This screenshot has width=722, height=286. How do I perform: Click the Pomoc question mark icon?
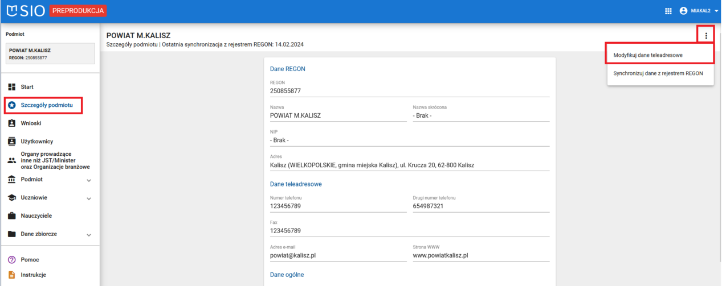(x=12, y=260)
